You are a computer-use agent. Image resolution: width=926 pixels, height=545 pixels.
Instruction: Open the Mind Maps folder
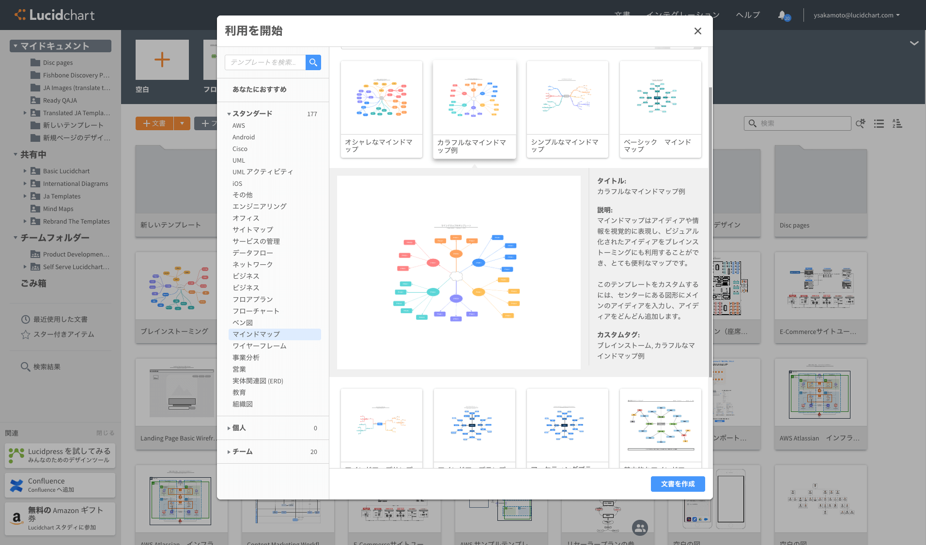pos(58,209)
